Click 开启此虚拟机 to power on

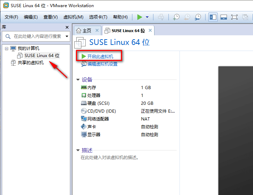coord(100,56)
